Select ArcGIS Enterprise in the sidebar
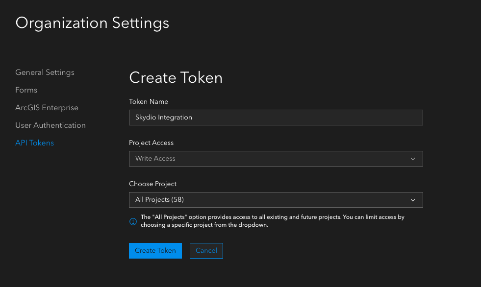481x287 pixels. (x=47, y=108)
